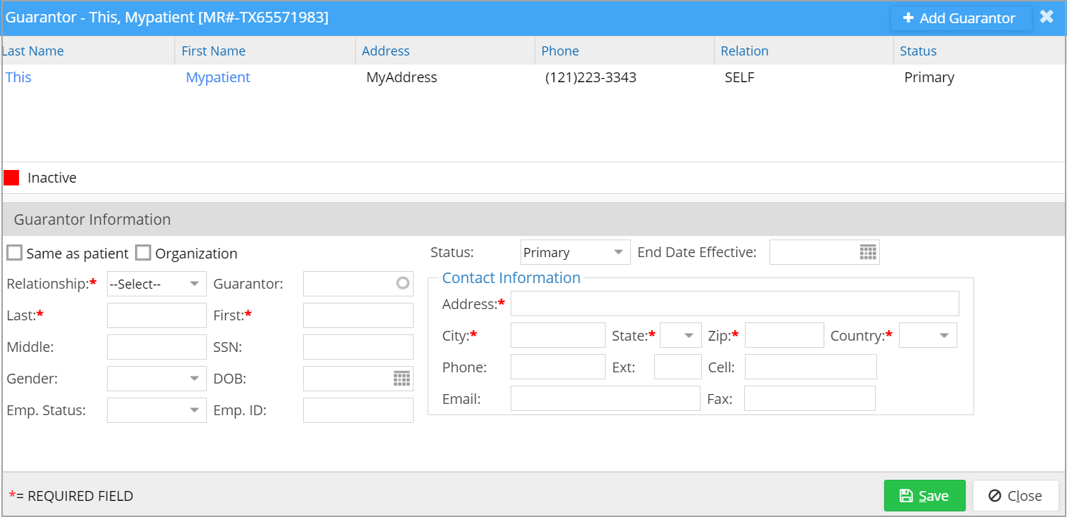Click the Close button at bottom
Image resolution: width=1067 pixels, height=517 pixels.
(1015, 496)
